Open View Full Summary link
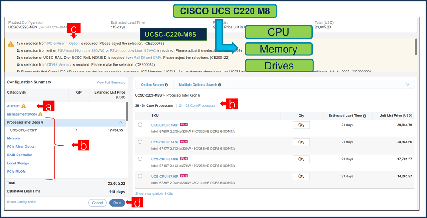The image size is (427, 218). click(111, 83)
